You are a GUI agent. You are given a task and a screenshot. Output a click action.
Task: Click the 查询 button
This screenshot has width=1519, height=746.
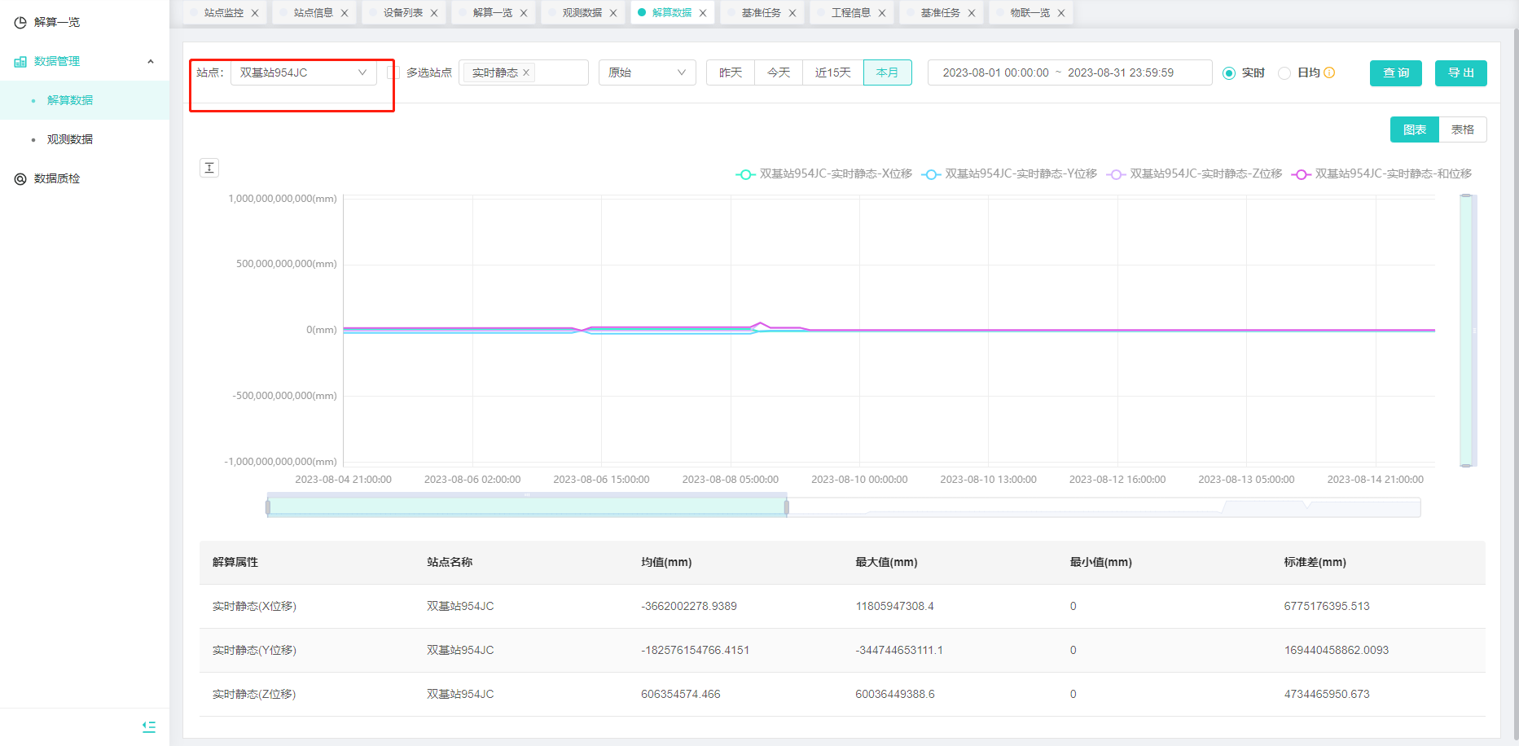click(x=1395, y=72)
